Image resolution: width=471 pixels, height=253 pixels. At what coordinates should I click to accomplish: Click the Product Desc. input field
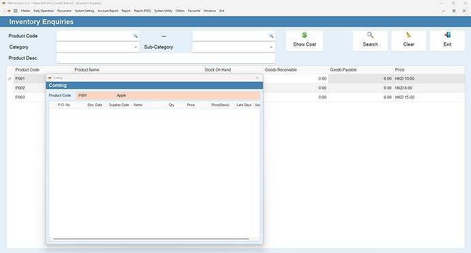(x=166, y=58)
